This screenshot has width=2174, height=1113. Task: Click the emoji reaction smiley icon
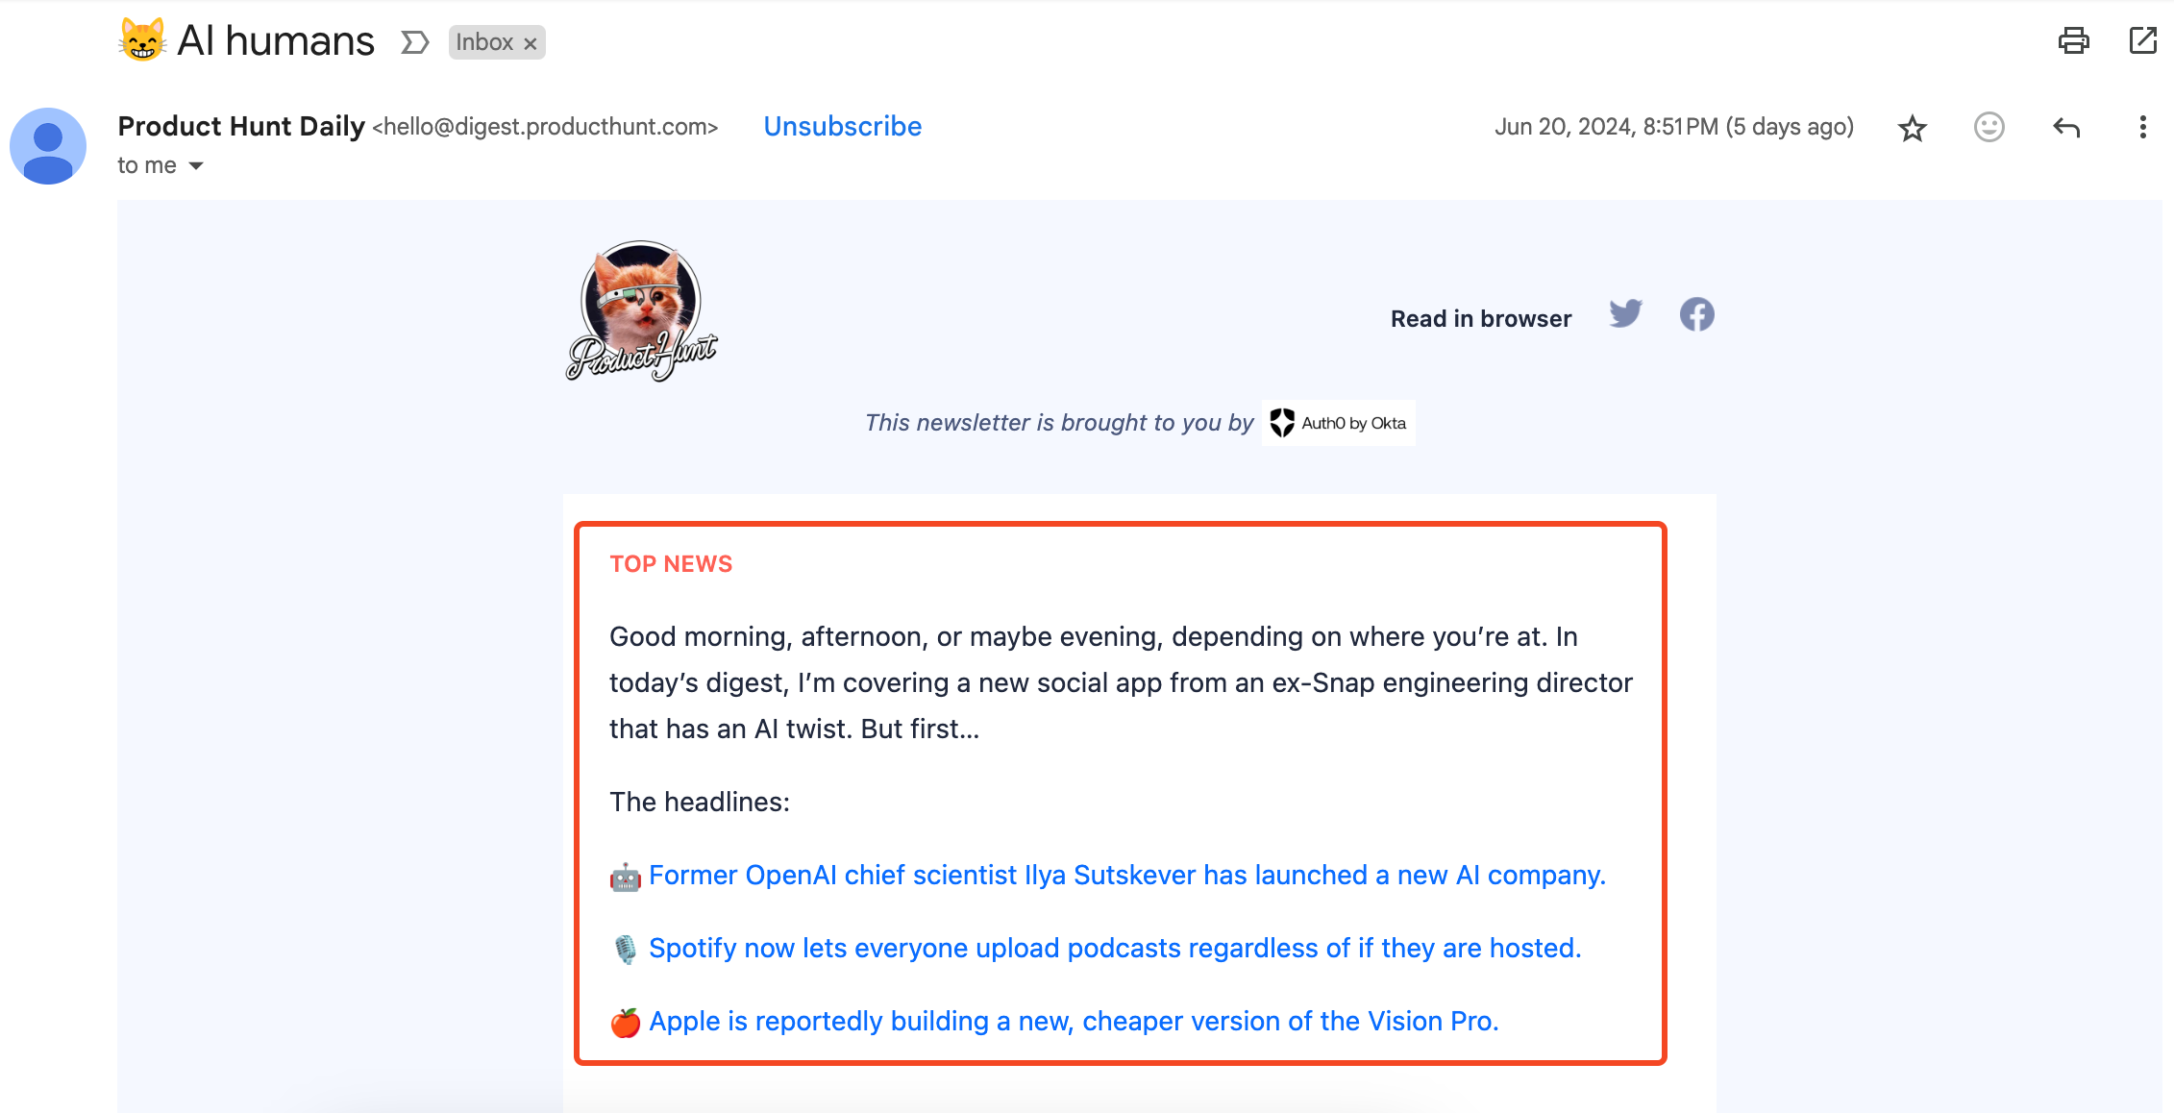coord(1989,126)
